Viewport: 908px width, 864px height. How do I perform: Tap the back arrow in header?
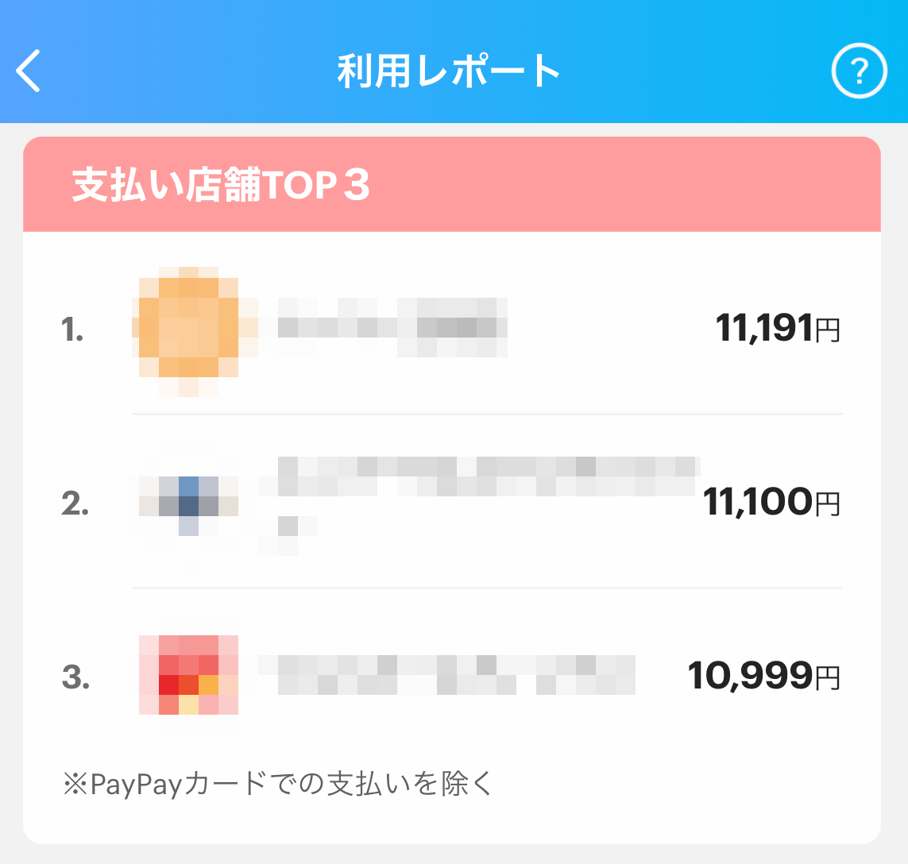[29, 71]
